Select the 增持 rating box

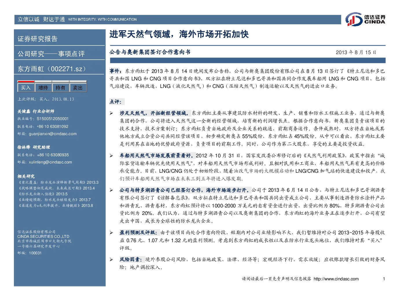click(x=43, y=88)
